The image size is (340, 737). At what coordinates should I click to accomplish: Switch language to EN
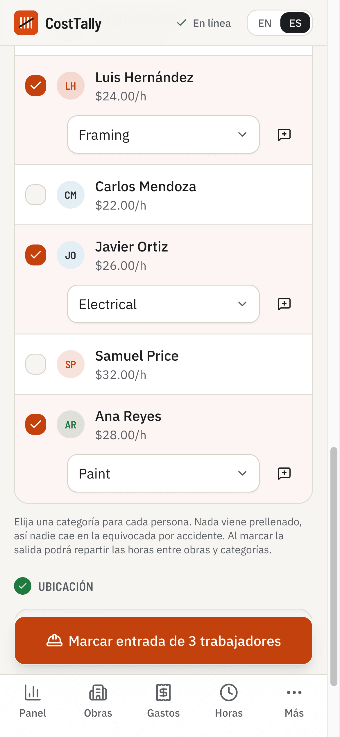265,23
